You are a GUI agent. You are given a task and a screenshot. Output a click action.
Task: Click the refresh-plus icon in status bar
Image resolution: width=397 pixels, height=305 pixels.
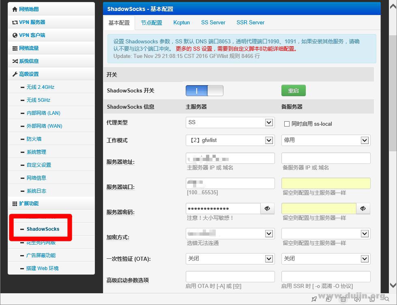(x=328, y=299)
